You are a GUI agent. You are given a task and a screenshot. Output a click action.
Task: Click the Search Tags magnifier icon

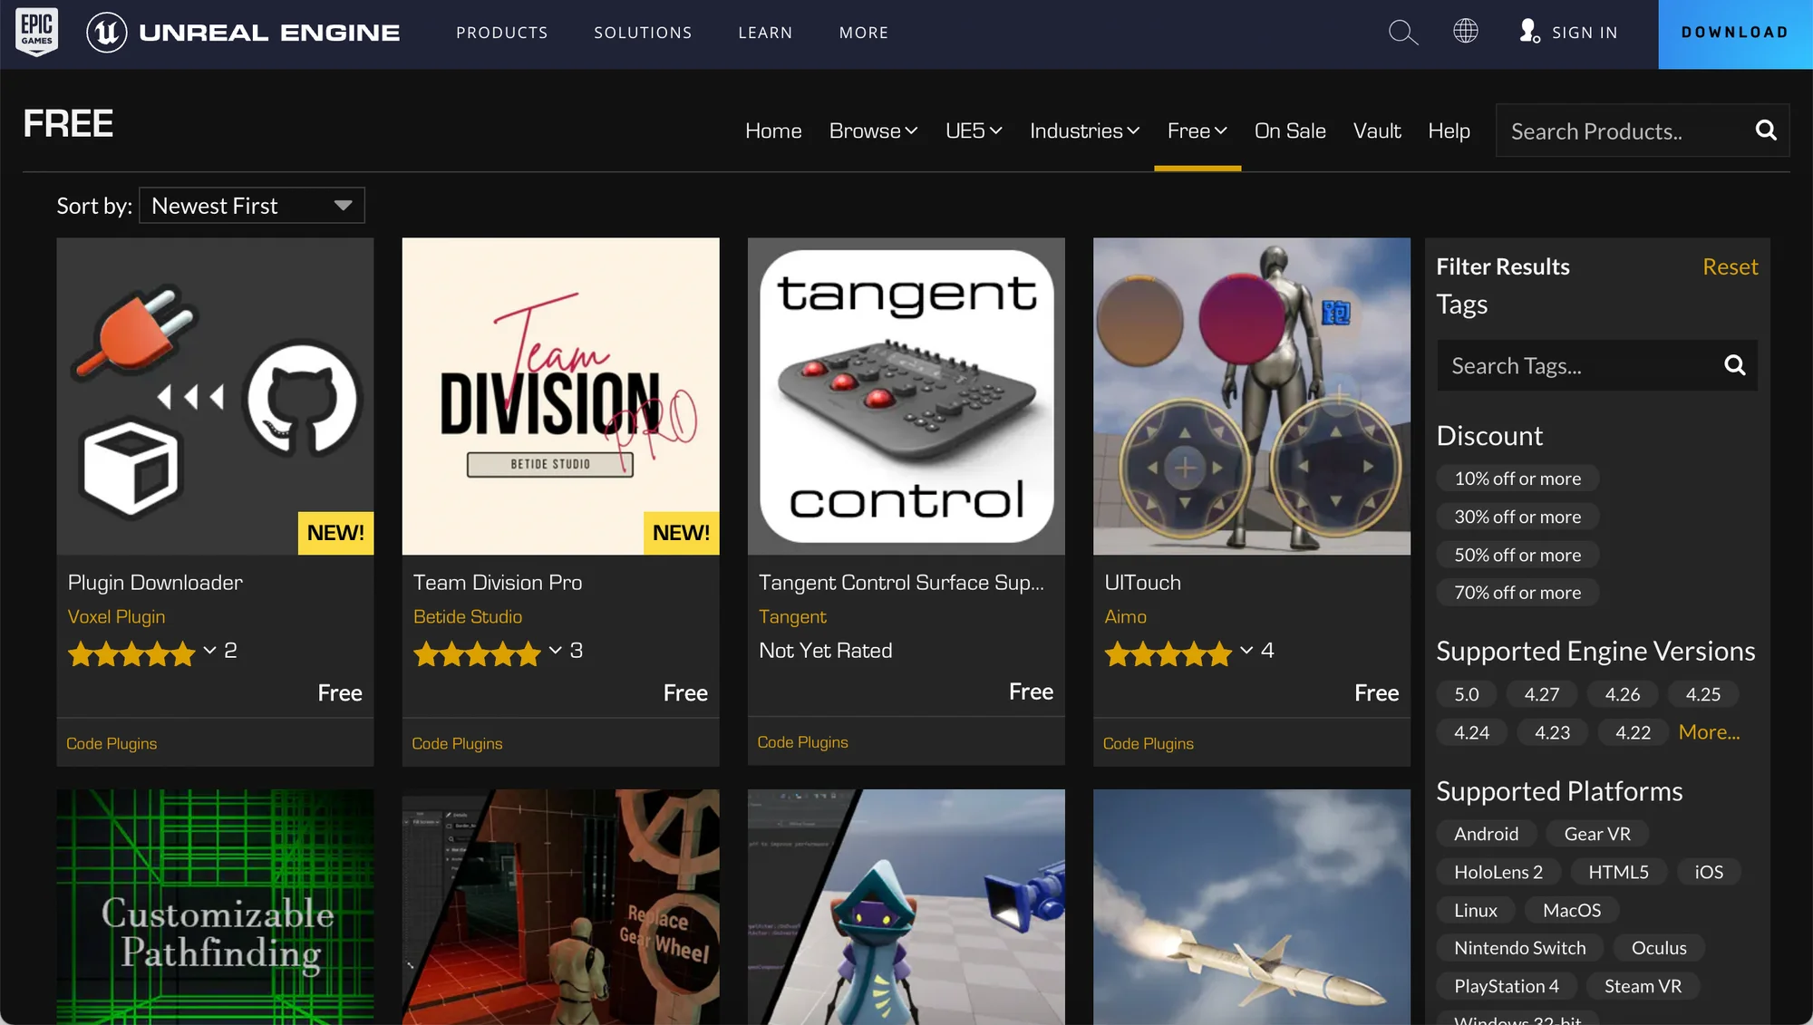[1734, 365]
